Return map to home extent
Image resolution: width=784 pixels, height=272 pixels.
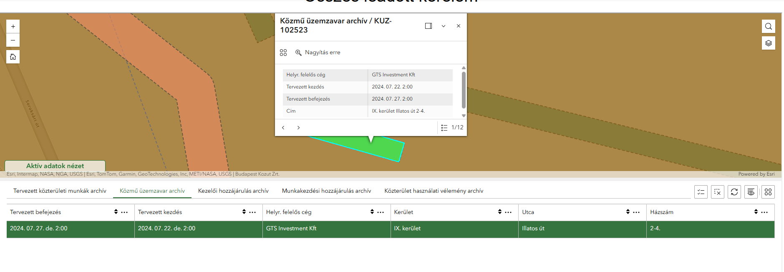[13, 57]
